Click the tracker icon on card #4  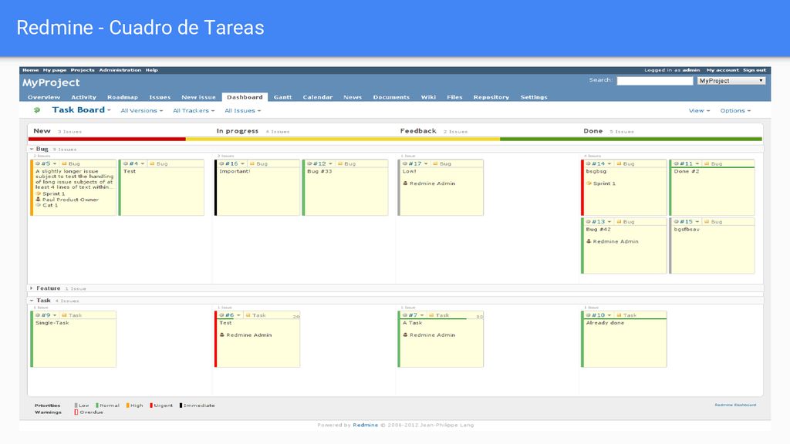(x=152, y=163)
